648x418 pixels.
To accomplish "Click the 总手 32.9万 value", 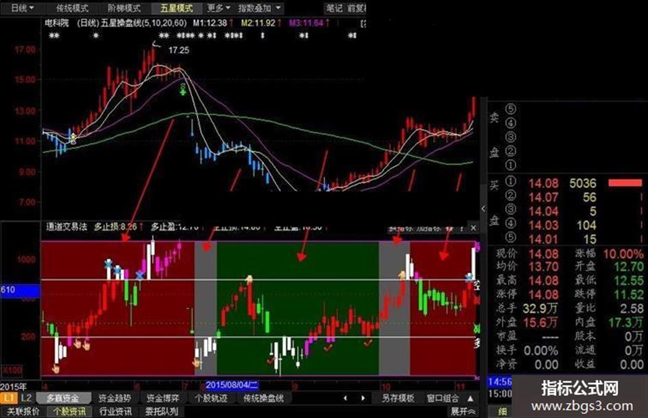I will [x=540, y=308].
